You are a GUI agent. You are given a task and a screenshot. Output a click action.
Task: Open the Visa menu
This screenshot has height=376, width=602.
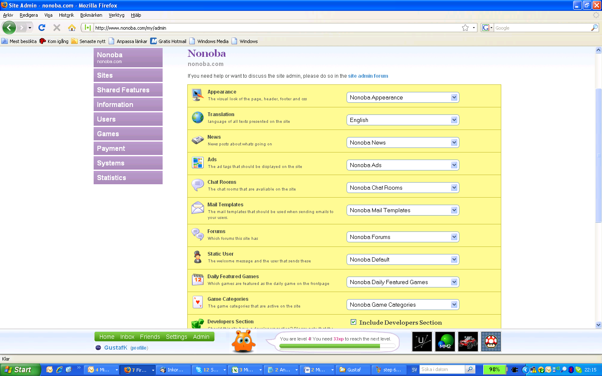coord(48,15)
